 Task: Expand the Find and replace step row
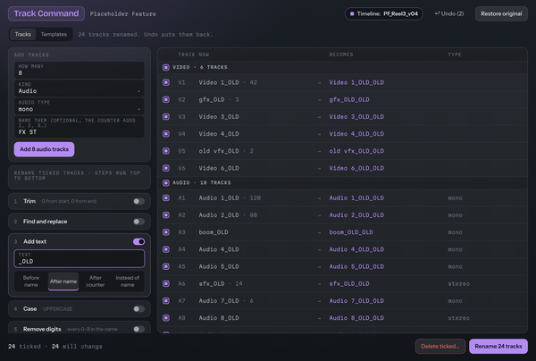[x=80, y=222]
